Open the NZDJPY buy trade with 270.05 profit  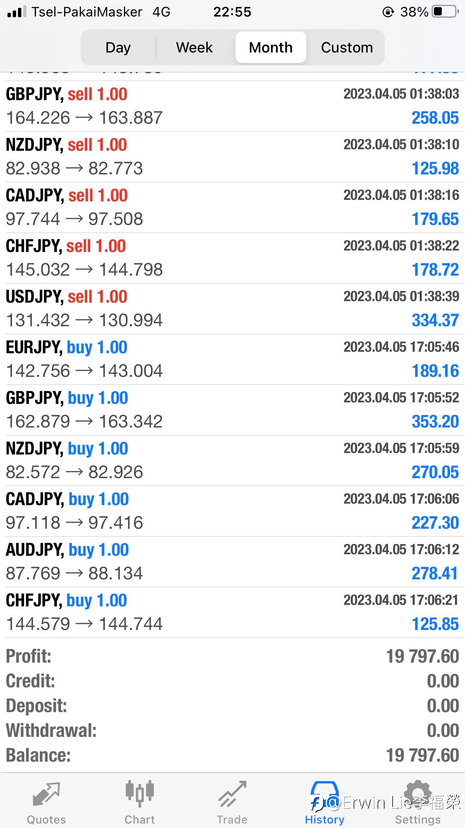[232, 460]
